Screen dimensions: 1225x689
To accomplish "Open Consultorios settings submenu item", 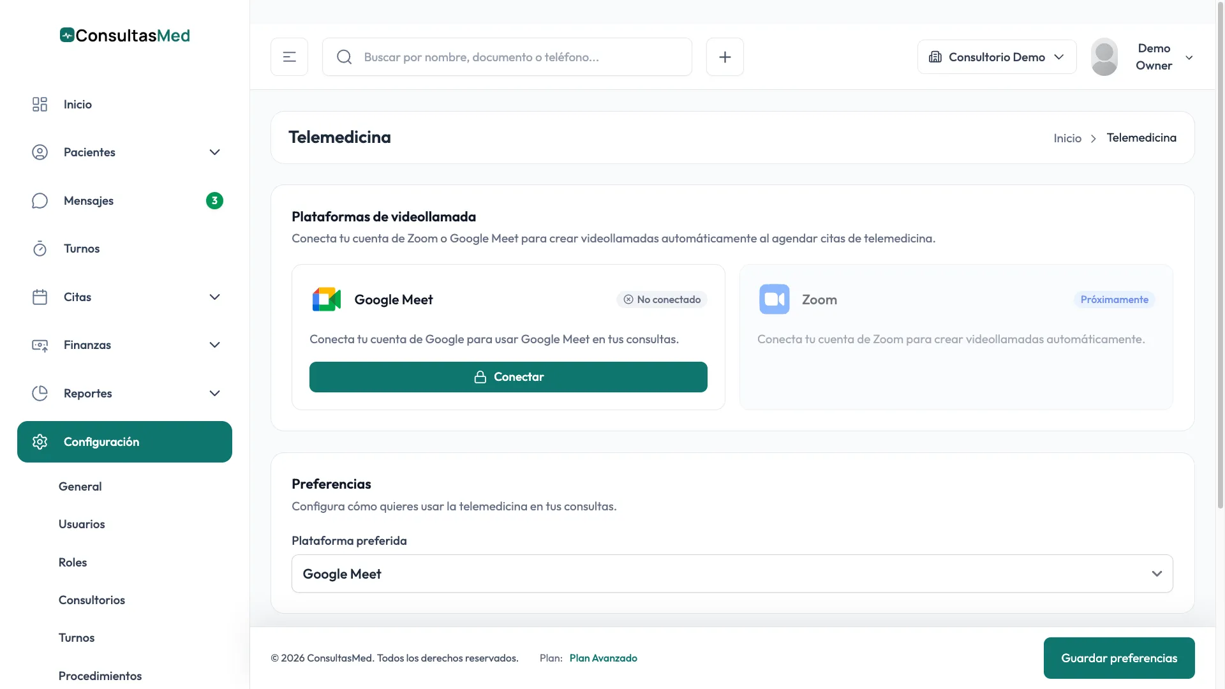I will [92, 600].
